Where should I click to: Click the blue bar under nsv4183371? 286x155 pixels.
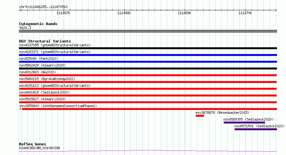[148, 55]
